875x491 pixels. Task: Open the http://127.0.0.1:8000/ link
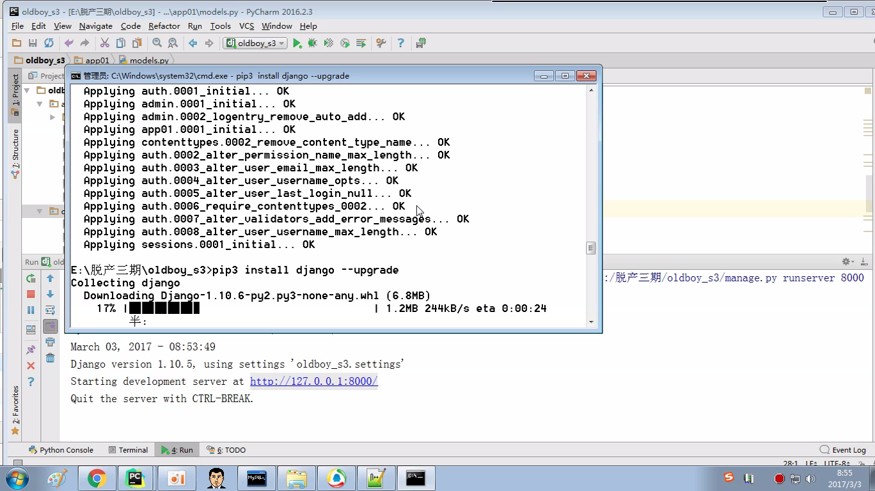(313, 381)
